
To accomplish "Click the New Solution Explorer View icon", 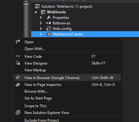I will point(18,112).
